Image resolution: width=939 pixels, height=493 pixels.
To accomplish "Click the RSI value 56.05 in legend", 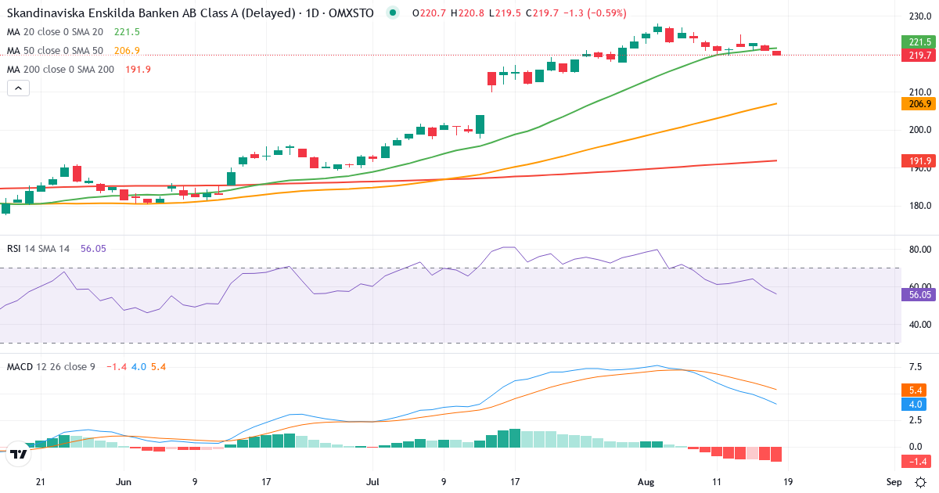I will [x=92, y=248].
